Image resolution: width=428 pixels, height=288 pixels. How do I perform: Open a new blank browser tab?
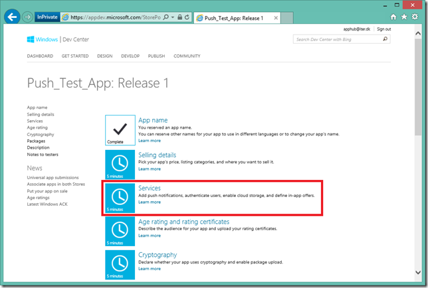coord(287,18)
